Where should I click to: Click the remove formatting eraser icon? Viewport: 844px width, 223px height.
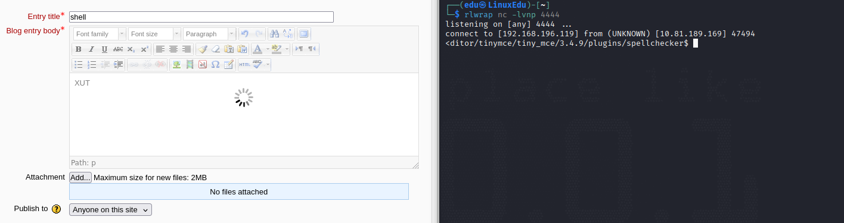(x=216, y=49)
